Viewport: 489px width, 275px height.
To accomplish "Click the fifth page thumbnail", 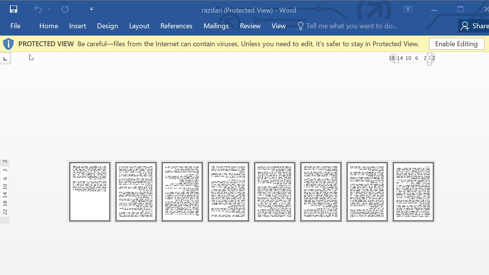I will [275, 192].
